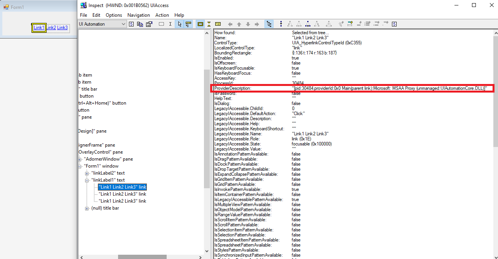Image resolution: width=498 pixels, height=259 pixels.
Task: Toggle the dashed highlight rectangle icon
Action: 161,24
